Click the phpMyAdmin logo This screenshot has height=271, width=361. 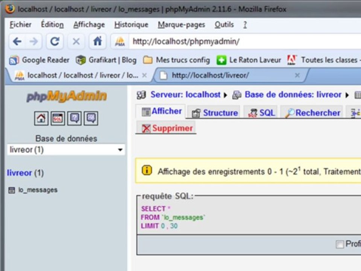click(67, 96)
